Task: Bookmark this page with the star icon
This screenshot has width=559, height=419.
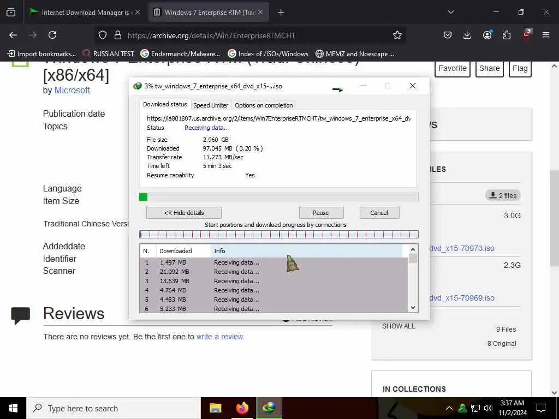Action: click(x=397, y=35)
